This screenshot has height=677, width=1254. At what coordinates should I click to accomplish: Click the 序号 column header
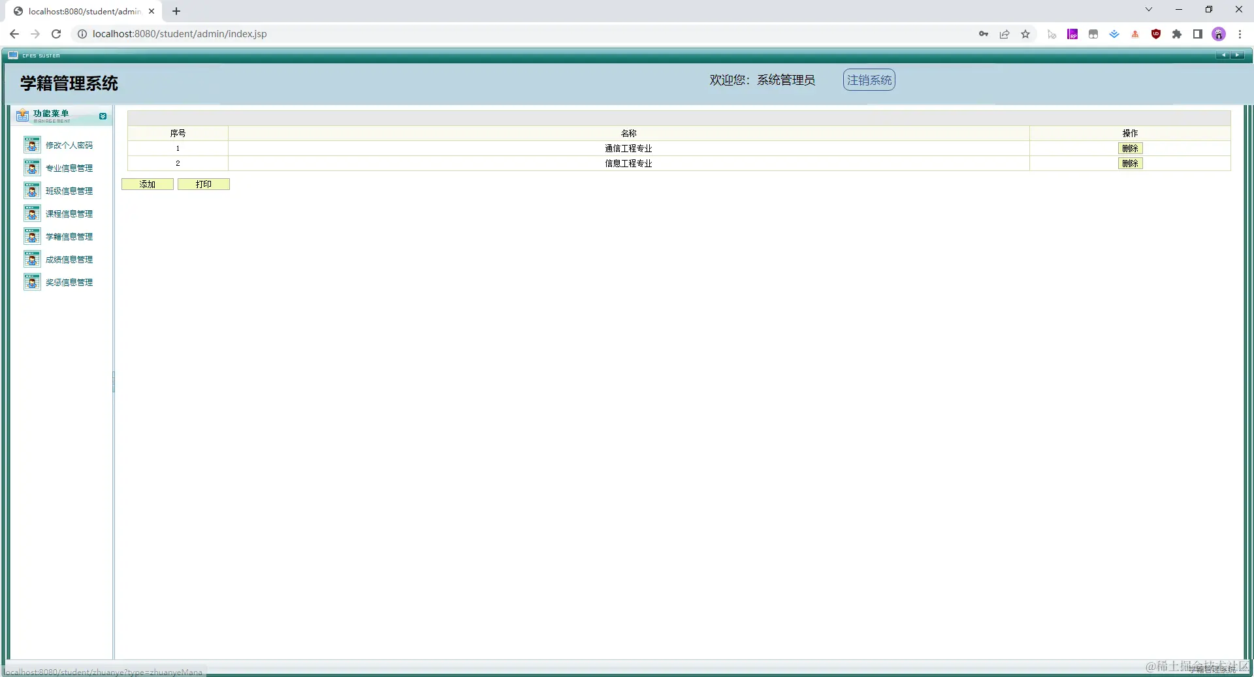click(178, 133)
